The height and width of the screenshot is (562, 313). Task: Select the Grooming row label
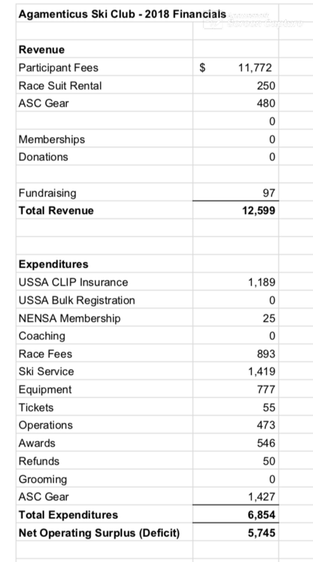pyautogui.click(x=43, y=479)
